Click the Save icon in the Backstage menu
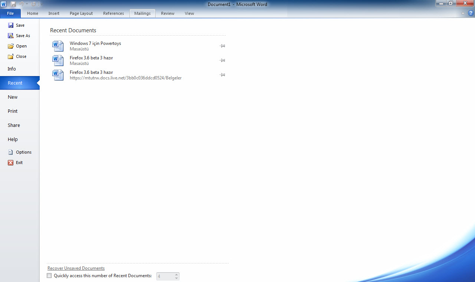Viewport: 475px width, 282px height. coord(11,25)
